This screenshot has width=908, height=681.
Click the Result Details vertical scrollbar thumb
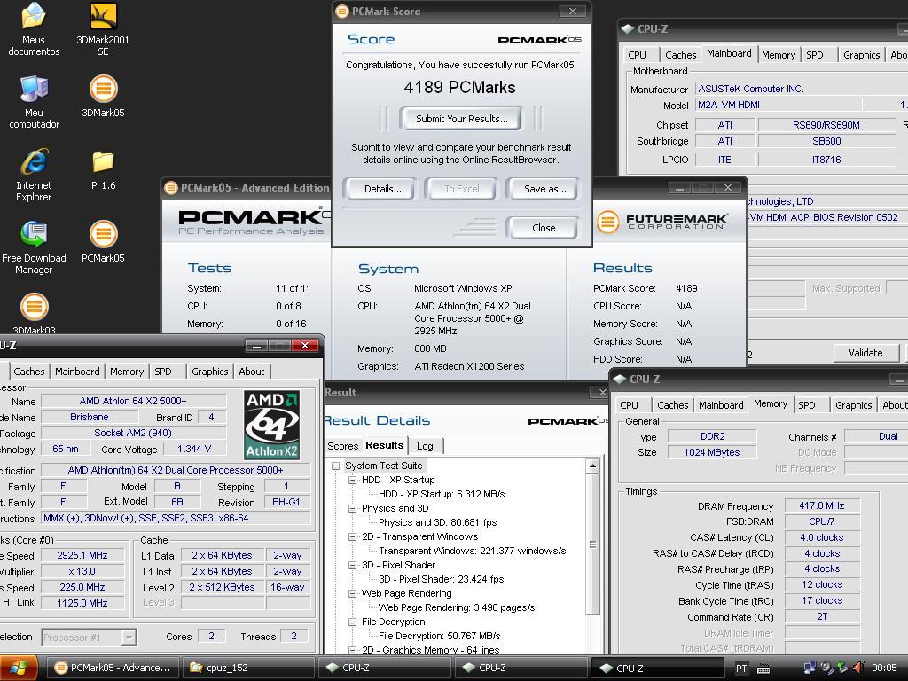(592, 544)
